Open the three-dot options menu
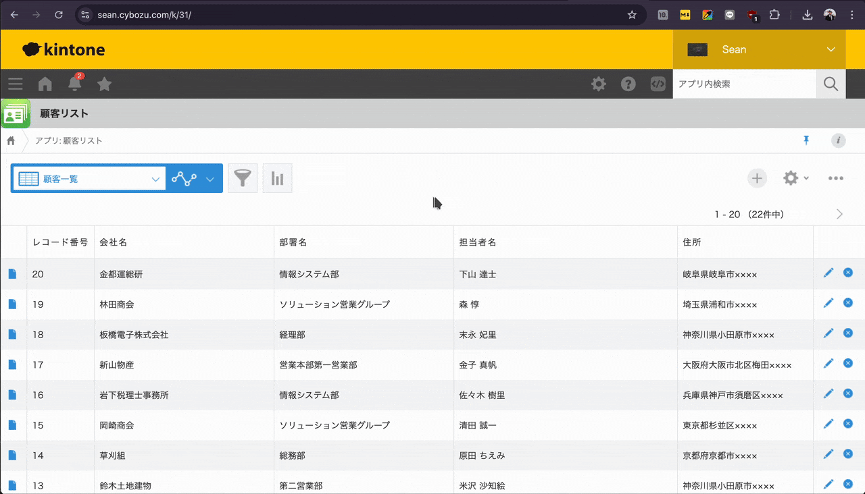 click(x=836, y=178)
